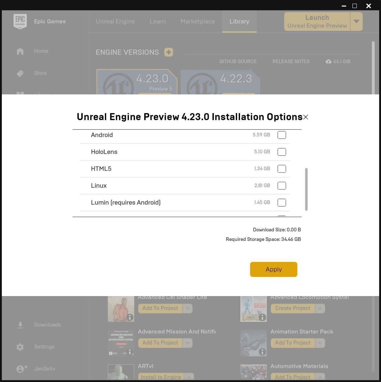Image resolution: width=381 pixels, height=382 pixels.
Task: Expand Advanced Locomotion System dropdown arrow
Action: [x=320, y=308]
